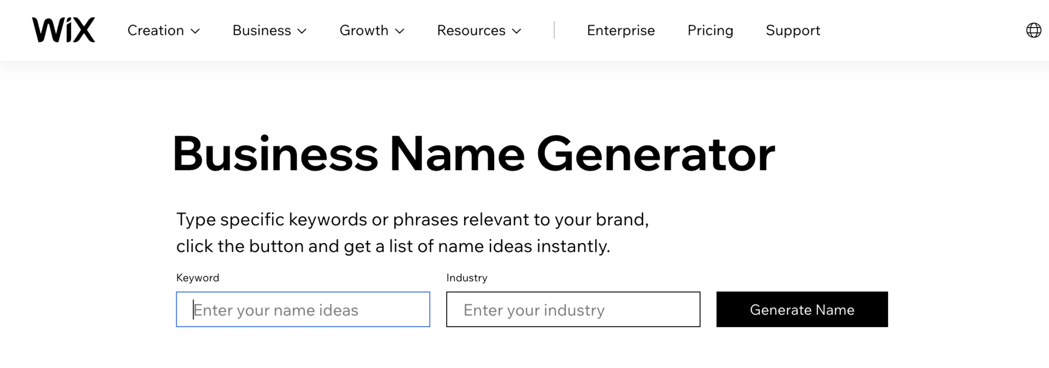Click the Creation chevron arrow

(195, 32)
